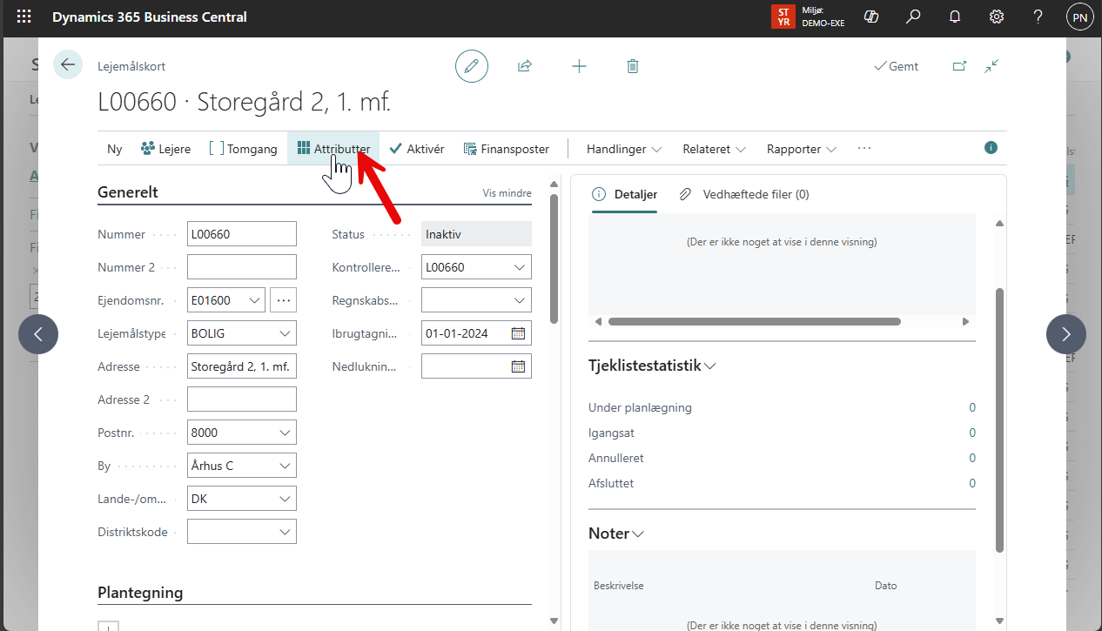Click the Adresse 2 input field
Image resolution: width=1102 pixels, height=631 pixels.
[242, 399]
